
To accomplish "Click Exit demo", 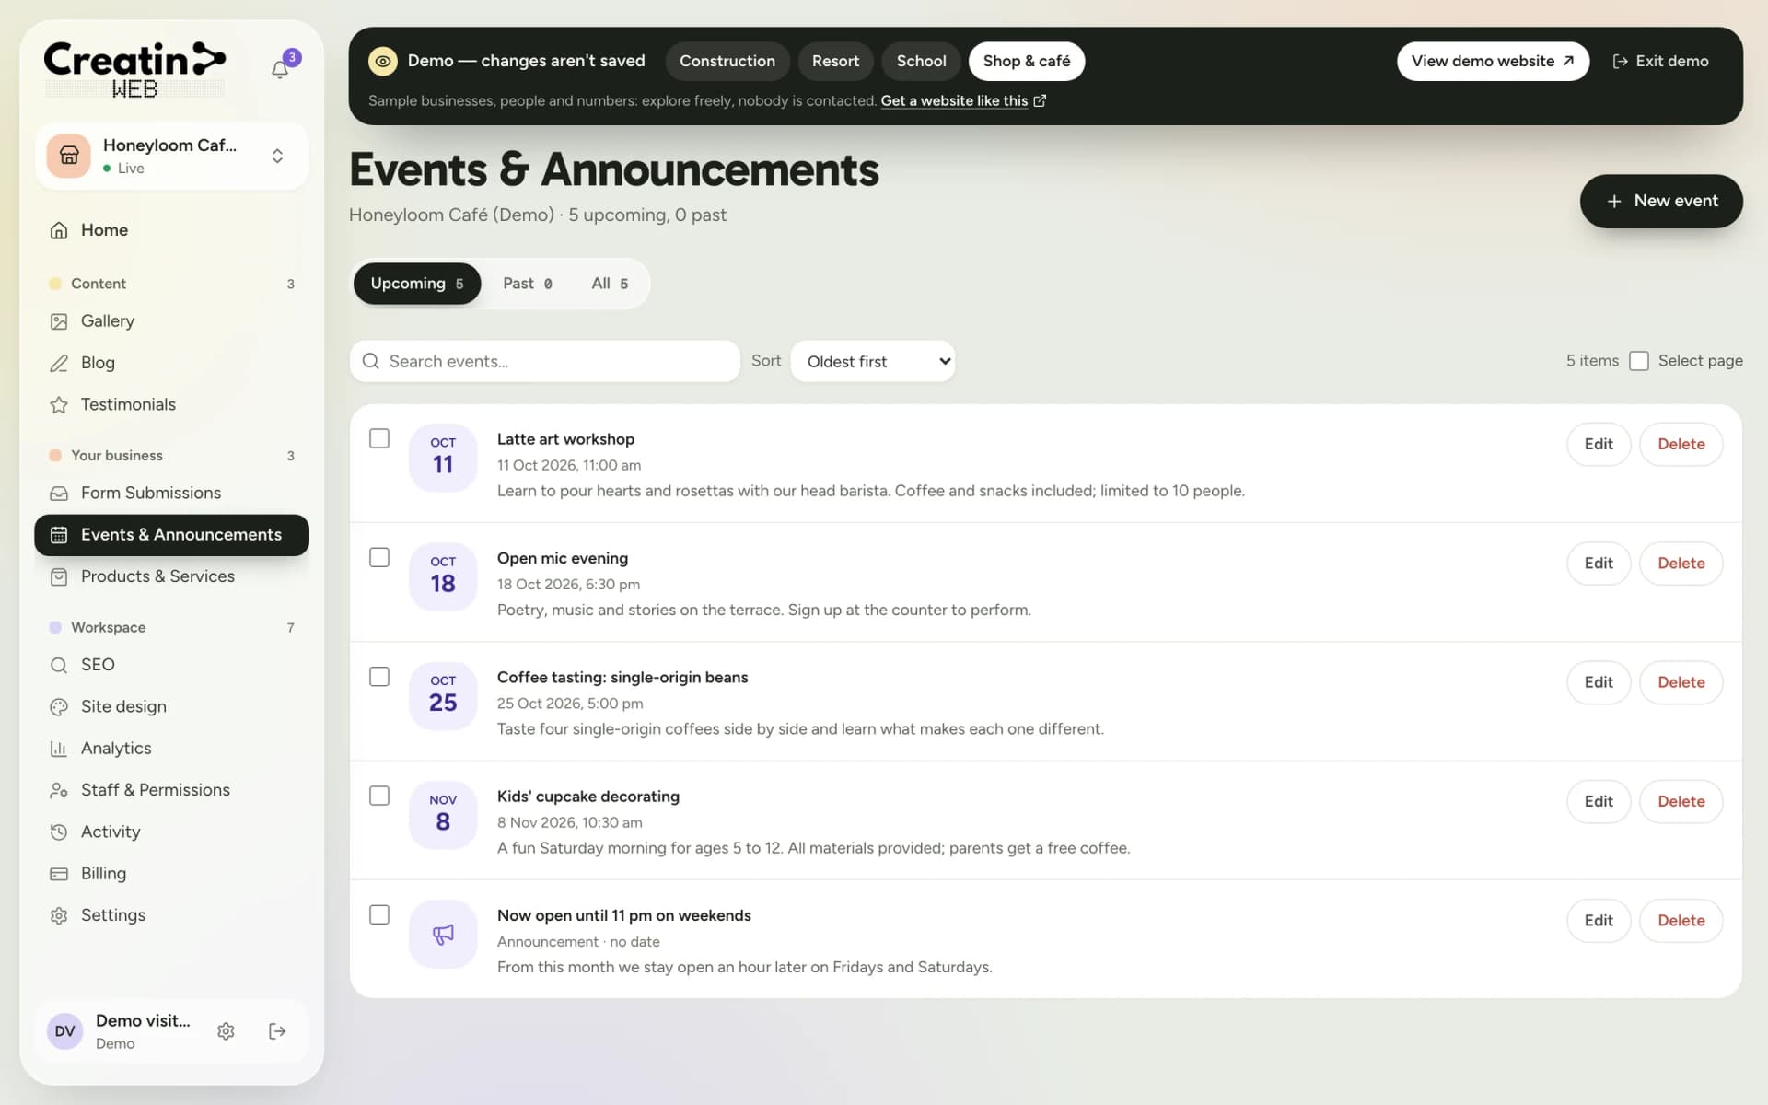I will pyautogui.click(x=1660, y=61).
